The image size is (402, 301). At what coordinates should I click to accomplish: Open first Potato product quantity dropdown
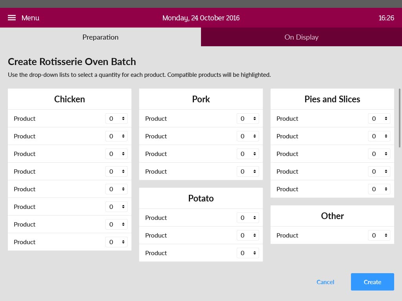pyautogui.click(x=248, y=218)
